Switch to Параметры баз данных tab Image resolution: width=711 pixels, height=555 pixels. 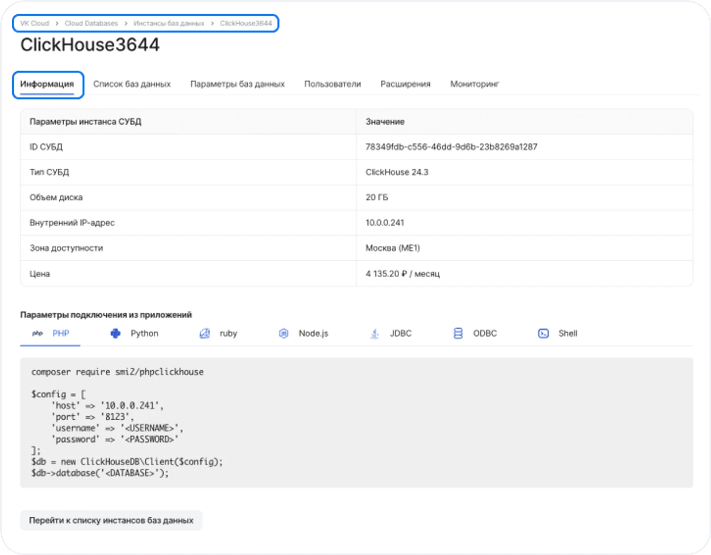(x=237, y=84)
